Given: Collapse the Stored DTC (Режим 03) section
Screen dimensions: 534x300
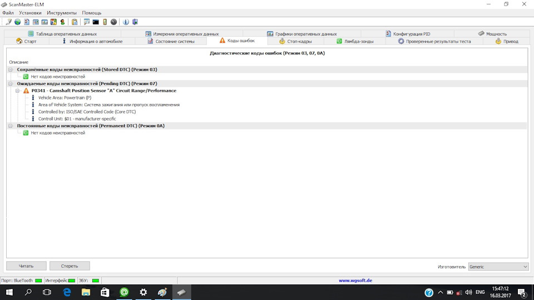Looking at the screenshot, I should (11, 69).
